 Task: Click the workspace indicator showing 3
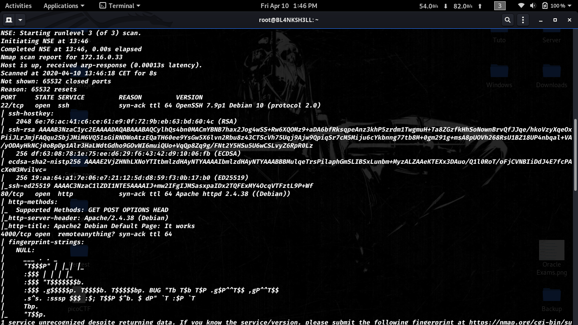(x=500, y=6)
